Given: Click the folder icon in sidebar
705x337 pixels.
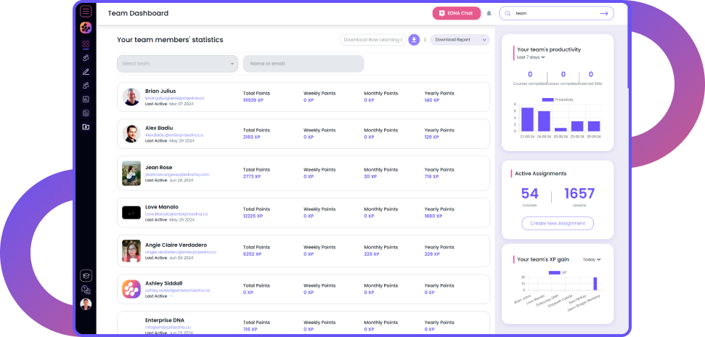Looking at the screenshot, I should [86, 126].
